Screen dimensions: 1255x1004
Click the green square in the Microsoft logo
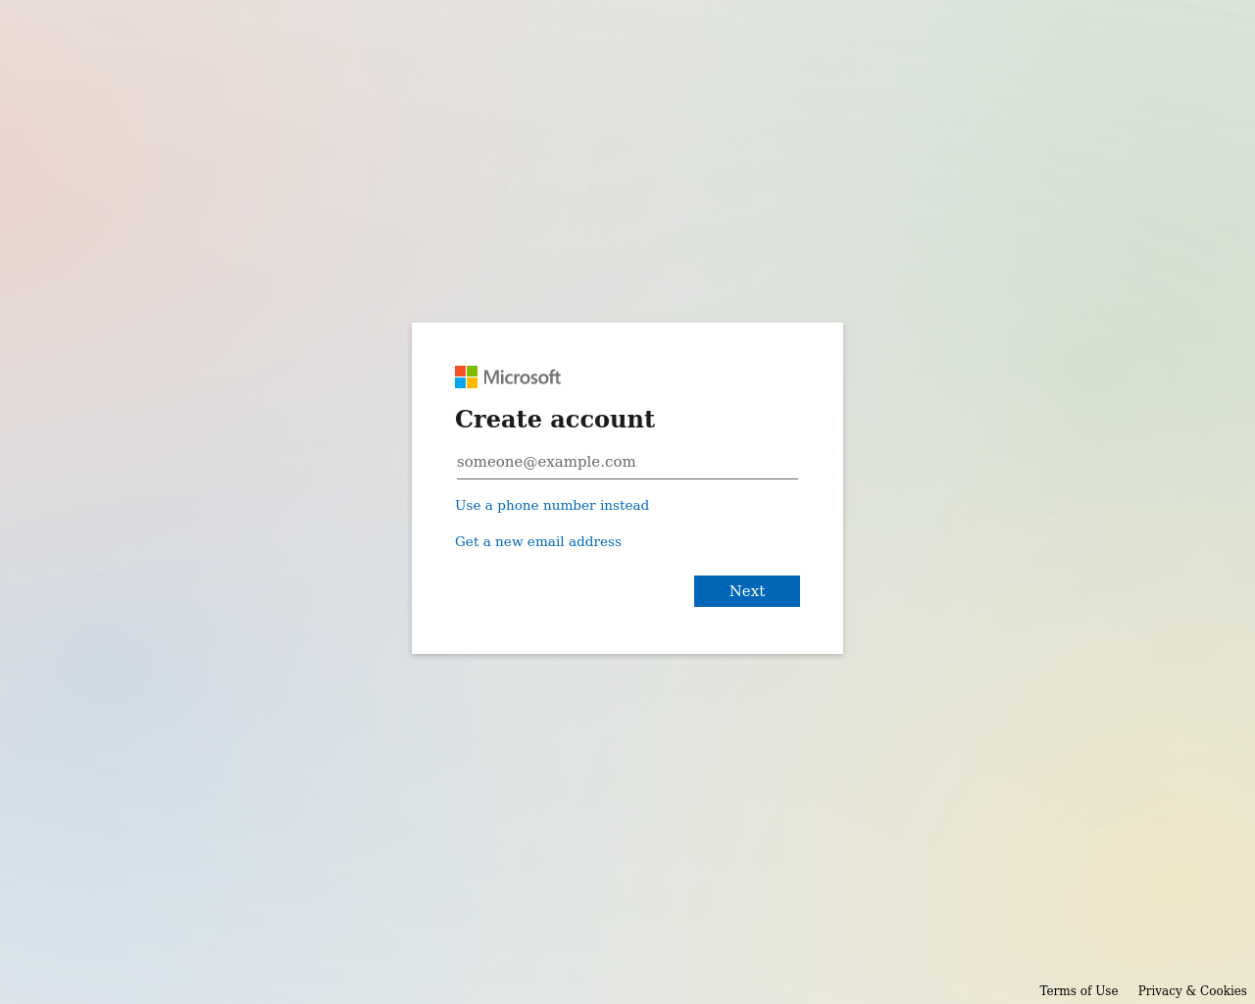(472, 372)
